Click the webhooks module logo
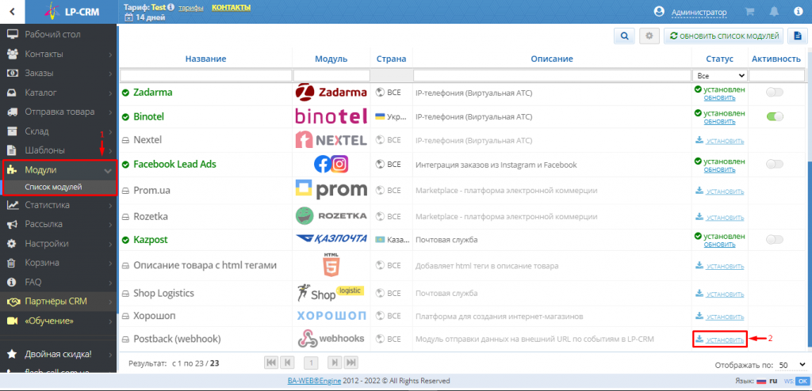The image size is (812, 391). pyautogui.click(x=331, y=339)
